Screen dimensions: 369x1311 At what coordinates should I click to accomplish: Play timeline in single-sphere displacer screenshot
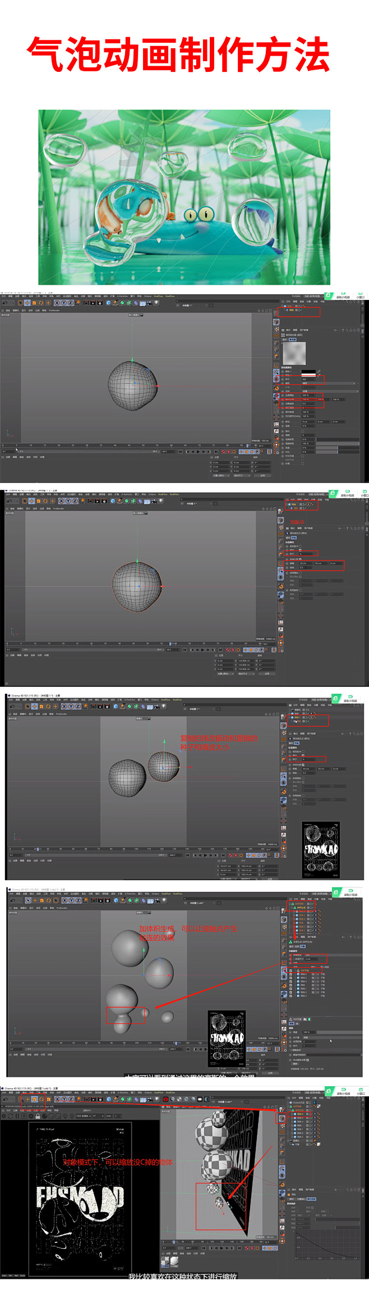[202, 650]
